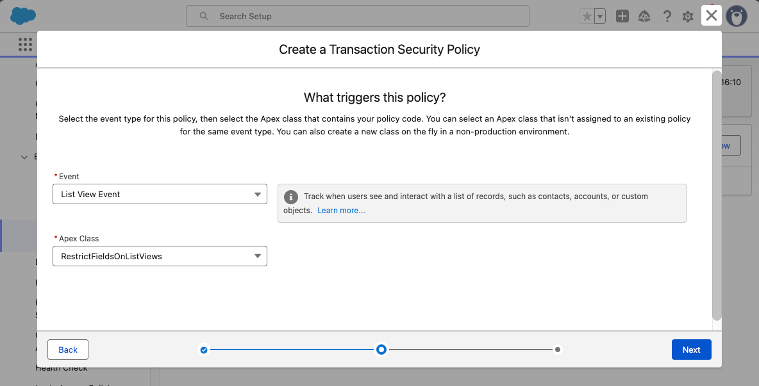The height and width of the screenshot is (386, 759).
Task: Mark this page as a favorite star
Action: (x=587, y=16)
